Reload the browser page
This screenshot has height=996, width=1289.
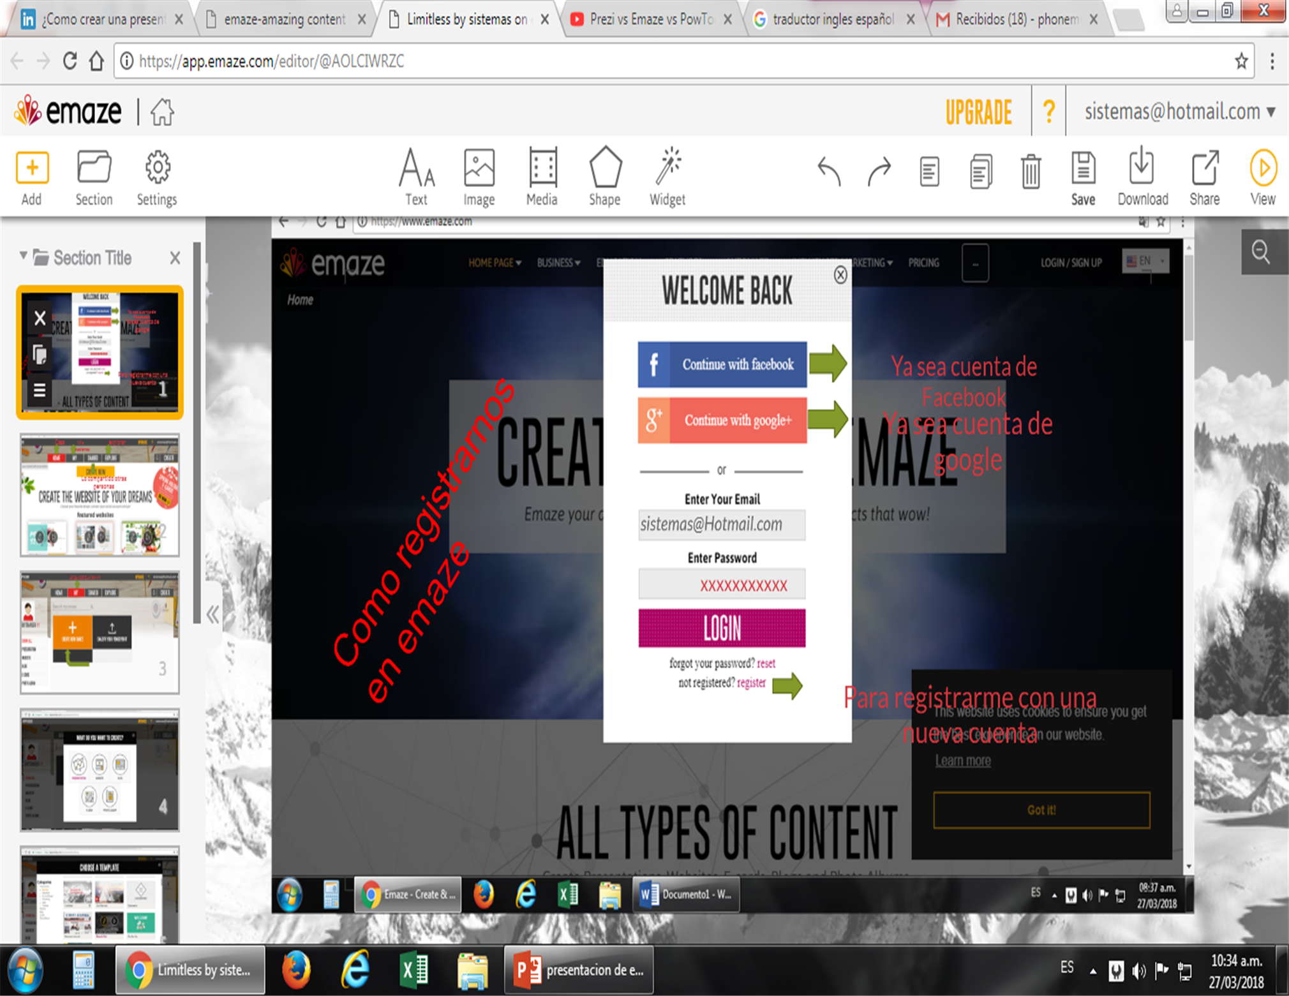70,61
